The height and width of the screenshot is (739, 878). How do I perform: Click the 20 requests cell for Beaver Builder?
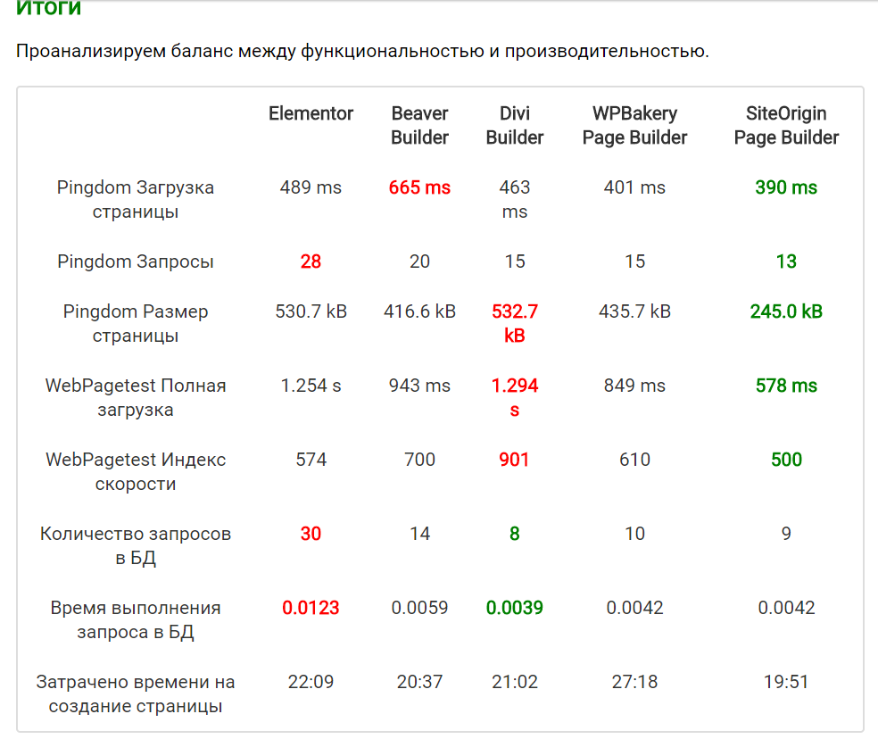419,262
